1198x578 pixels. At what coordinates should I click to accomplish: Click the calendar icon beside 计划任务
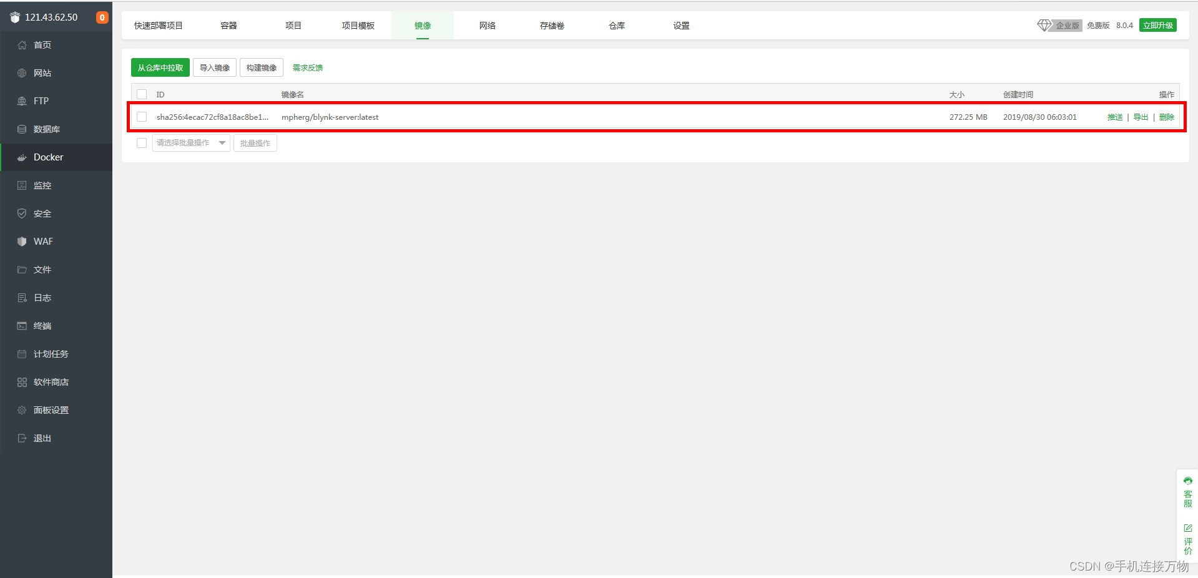(22, 354)
